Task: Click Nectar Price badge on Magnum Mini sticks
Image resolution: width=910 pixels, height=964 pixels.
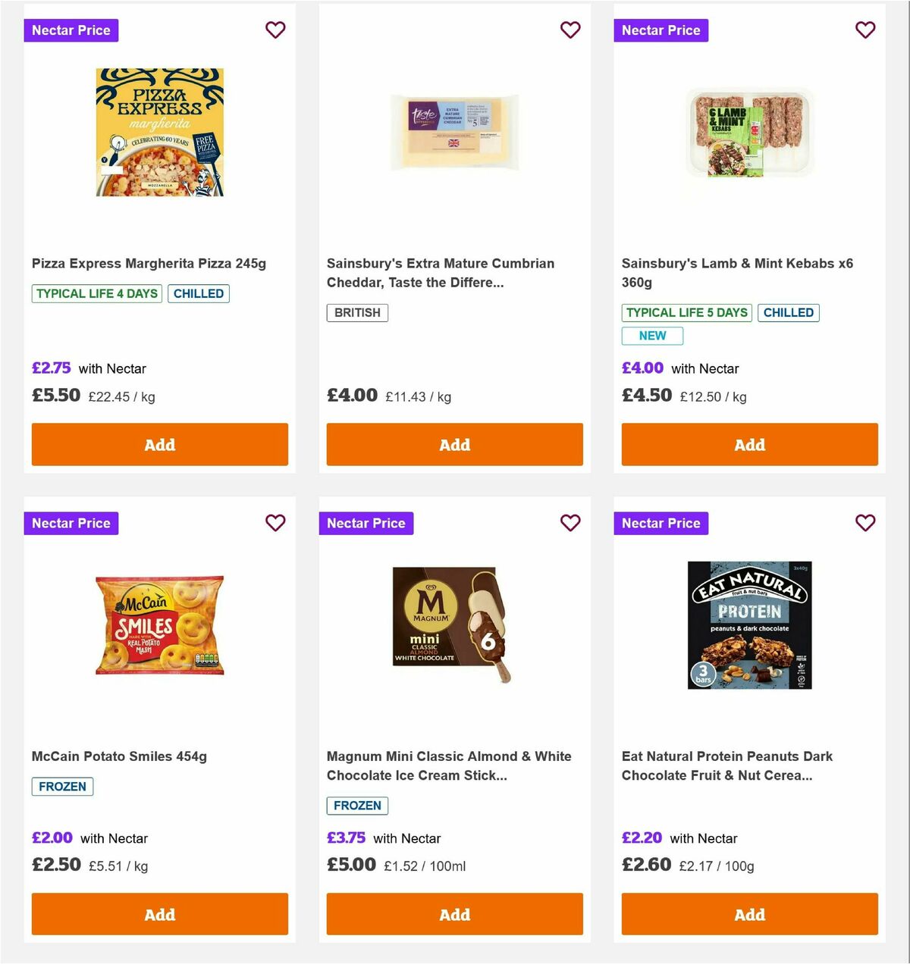Action: coord(366,523)
